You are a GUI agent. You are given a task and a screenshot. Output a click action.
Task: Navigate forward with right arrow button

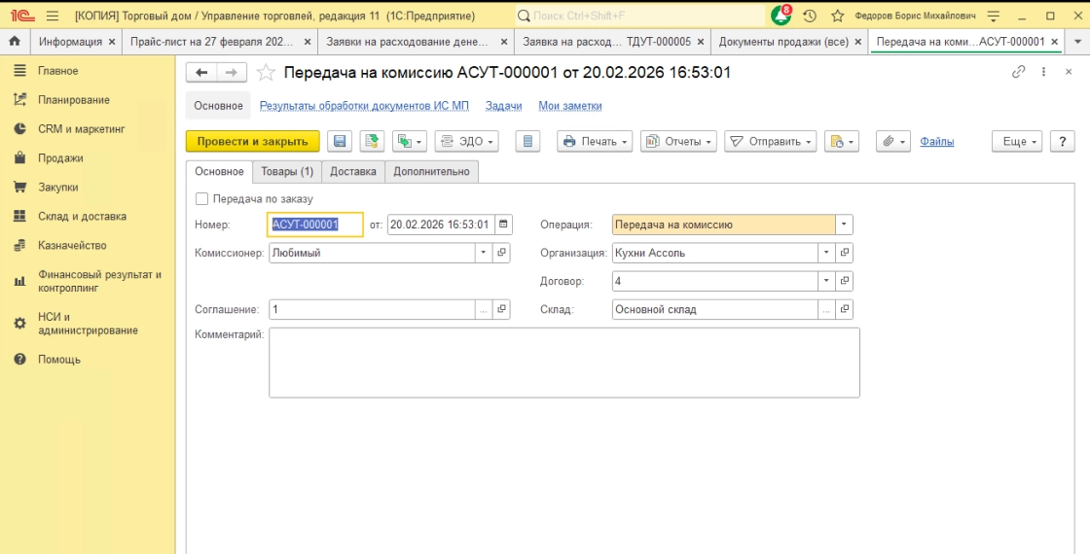(x=232, y=72)
